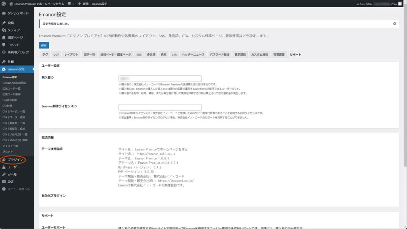Image resolution: width=407 pixels, height=229 pixels.
Task: Click the 購入者ID text field
Action: click(x=160, y=79)
